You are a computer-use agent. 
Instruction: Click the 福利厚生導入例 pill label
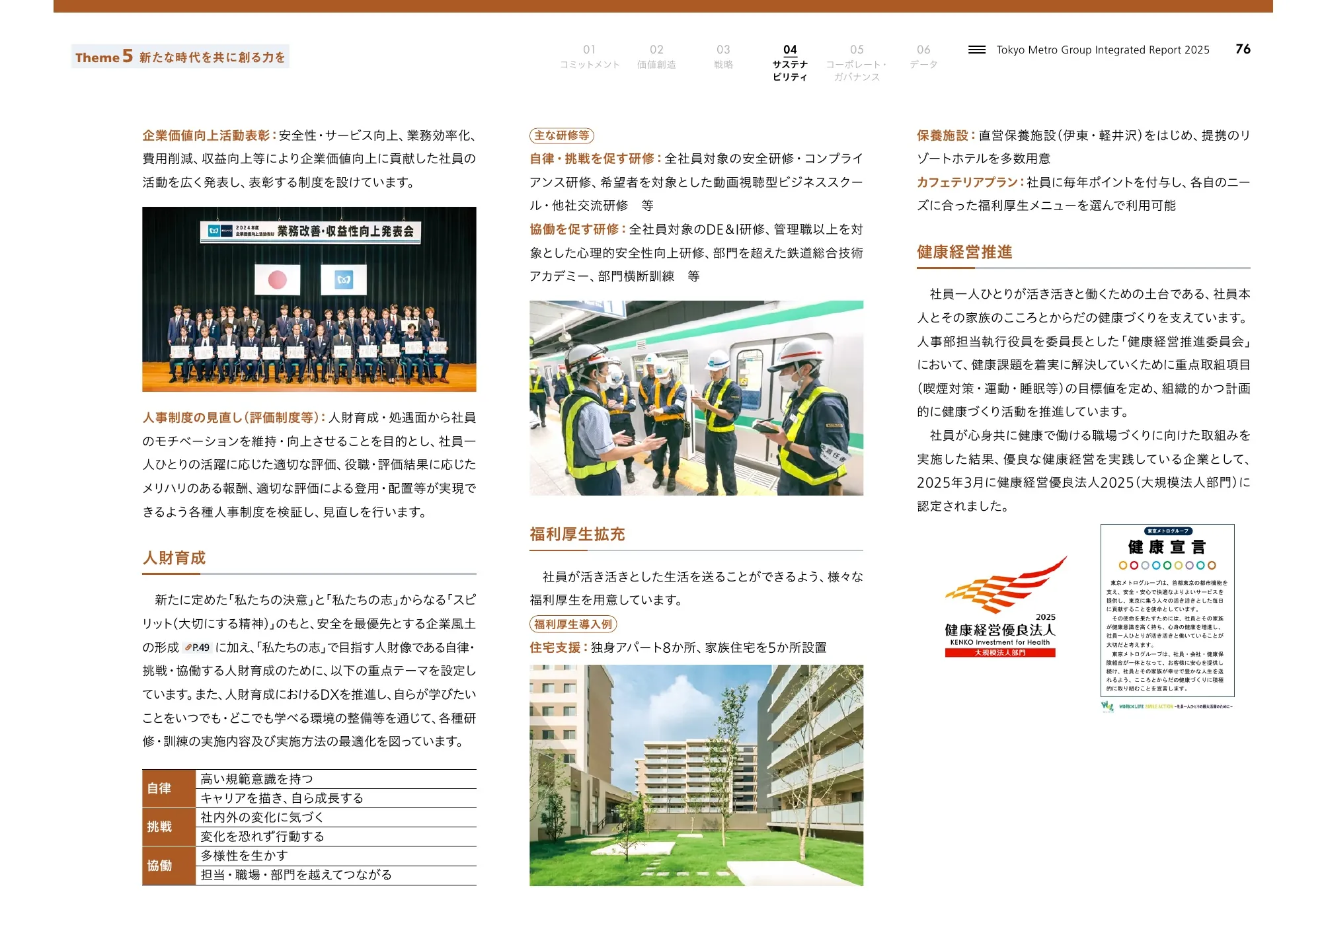(x=573, y=624)
